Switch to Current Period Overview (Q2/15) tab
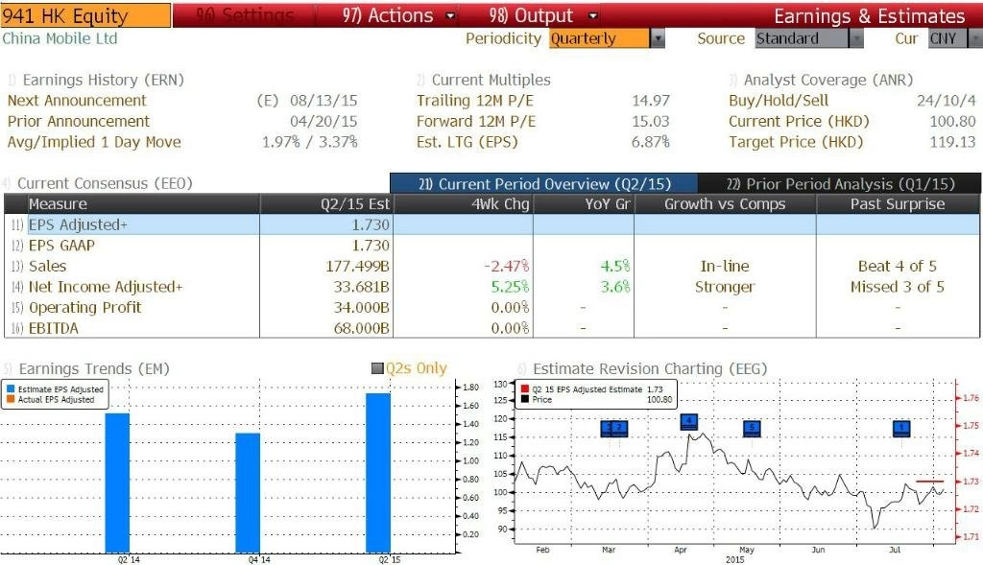The width and height of the screenshot is (983, 565). pyautogui.click(x=543, y=184)
